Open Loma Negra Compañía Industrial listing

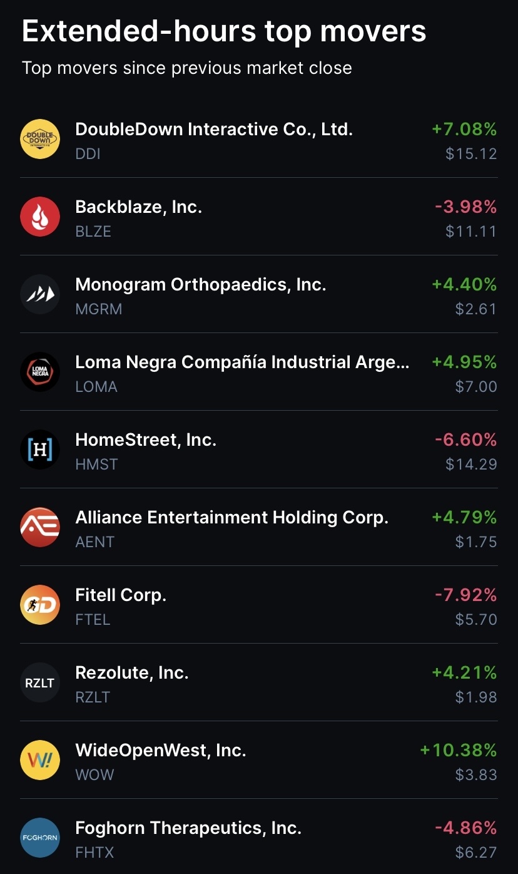pos(242,362)
